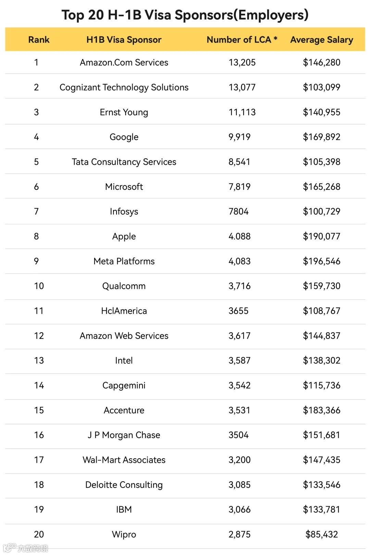Click Wal-Mart Associates sponsor name

point(124,460)
